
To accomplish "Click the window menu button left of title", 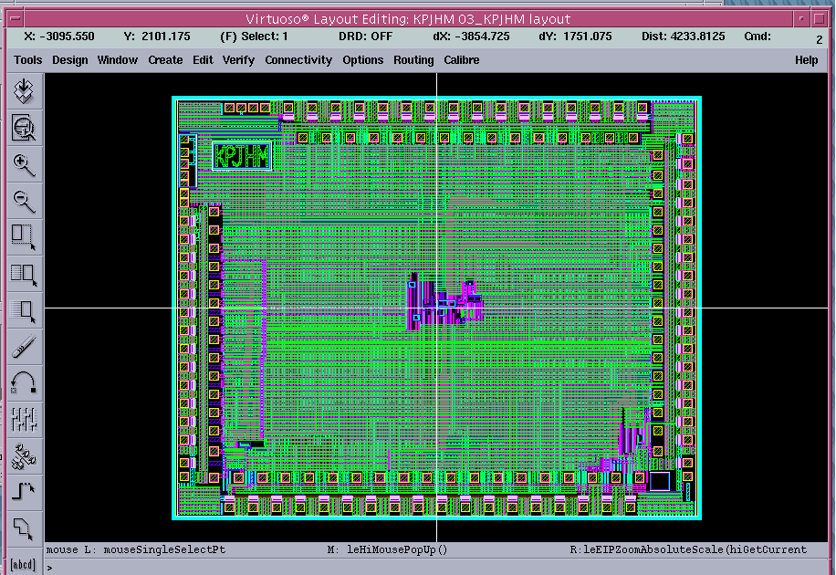I will 16,19.
